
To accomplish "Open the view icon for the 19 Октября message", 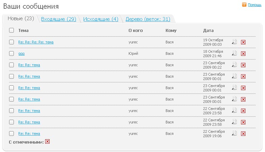I will [x=234, y=42].
